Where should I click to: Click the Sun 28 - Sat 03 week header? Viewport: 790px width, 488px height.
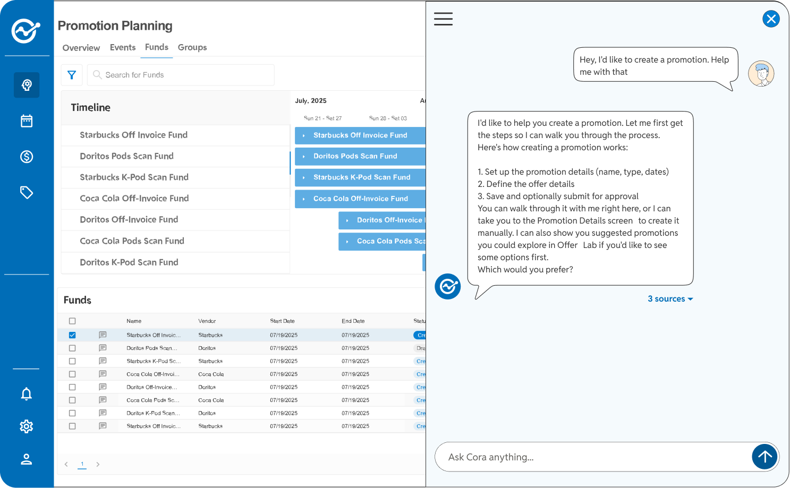[x=388, y=118]
